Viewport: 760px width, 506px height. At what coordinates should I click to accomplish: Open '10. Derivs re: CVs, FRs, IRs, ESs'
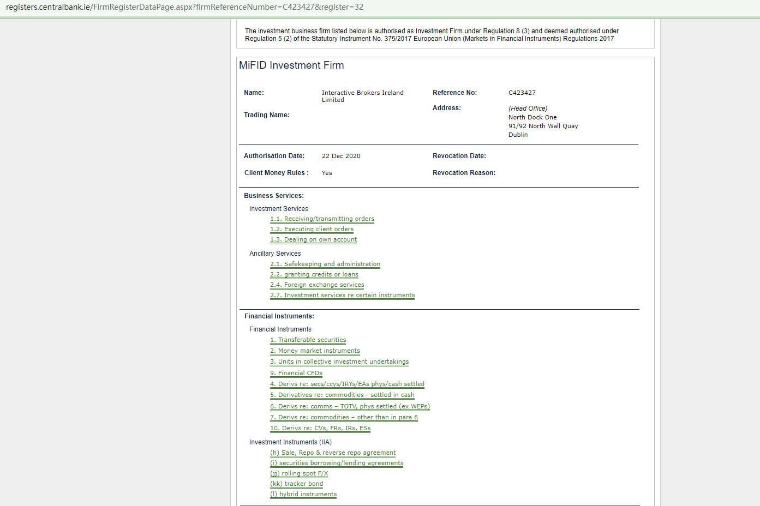(x=320, y=428)
